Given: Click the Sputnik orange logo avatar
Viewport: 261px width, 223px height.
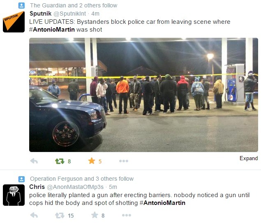Looking at the screenshot, I should click(14, 22).
